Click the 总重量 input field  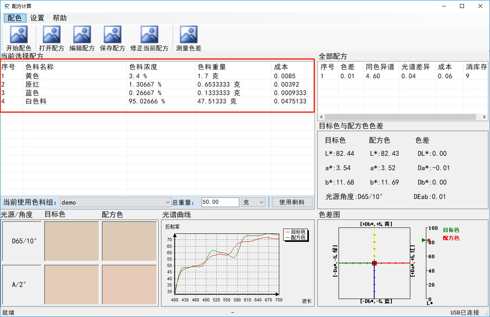point(220,202)
